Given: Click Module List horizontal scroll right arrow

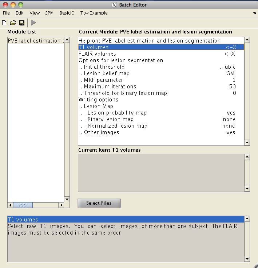Looking at the screenshot, I should [61, 205].
